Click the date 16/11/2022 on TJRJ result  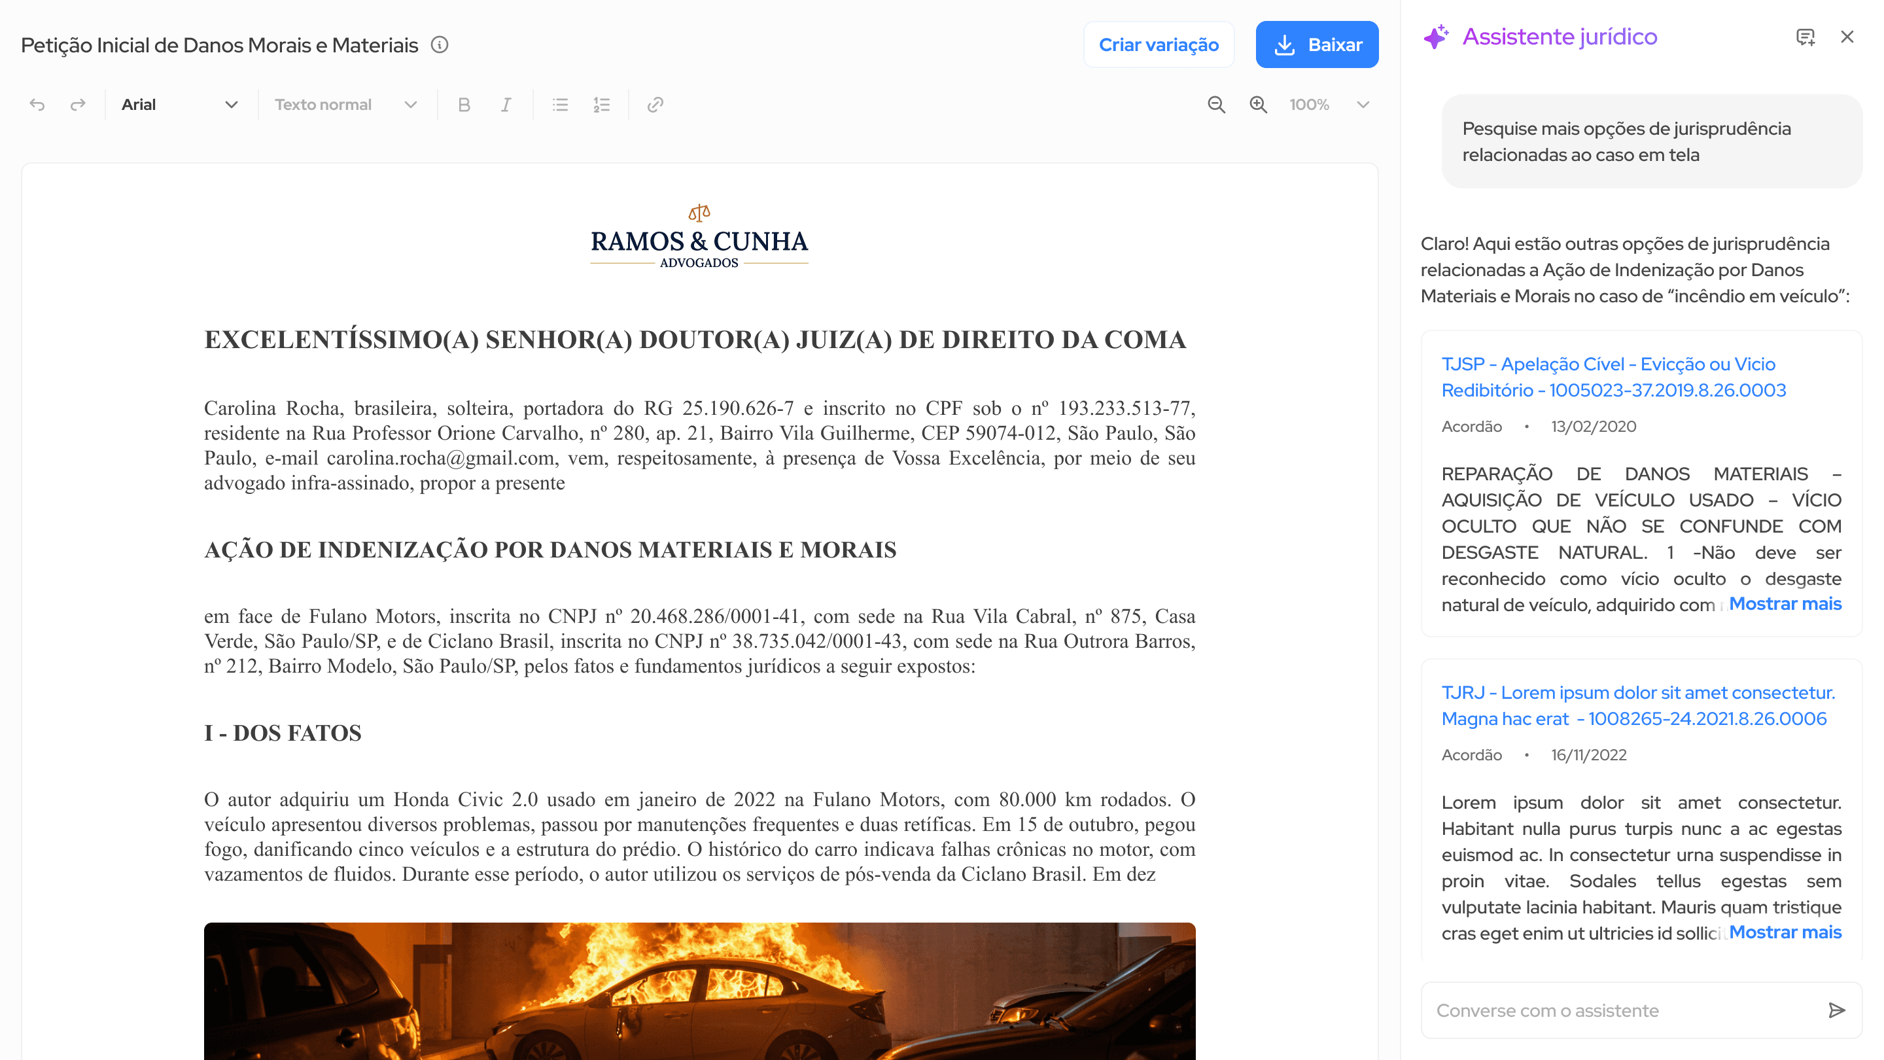pos(1588,755)
